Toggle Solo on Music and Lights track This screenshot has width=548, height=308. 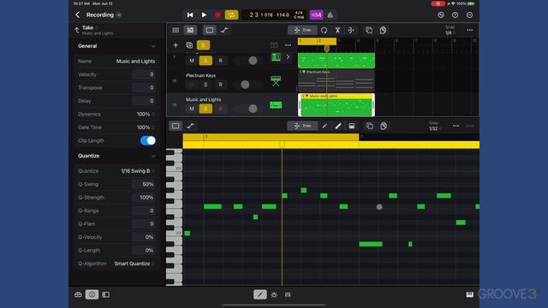[x=205, y=109]
